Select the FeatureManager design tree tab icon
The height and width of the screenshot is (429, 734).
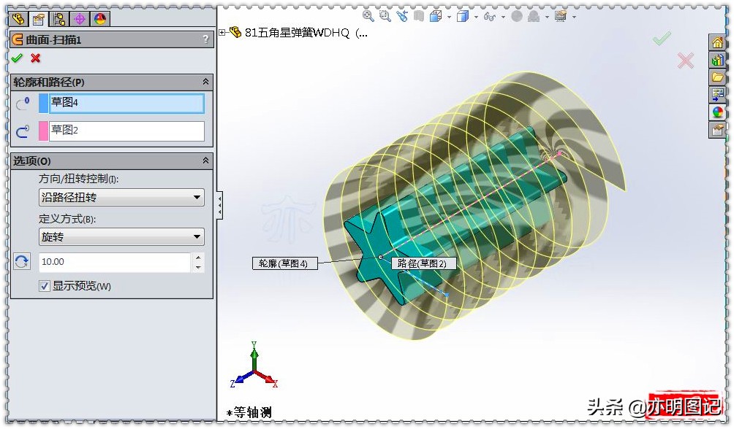[x=19, y=19]
